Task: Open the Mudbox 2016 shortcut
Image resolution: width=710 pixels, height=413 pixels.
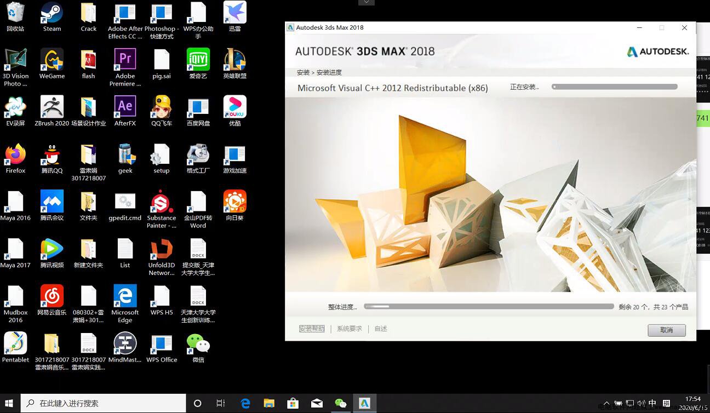Action: click(15, 305)
